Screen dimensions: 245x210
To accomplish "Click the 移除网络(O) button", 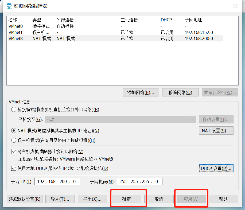I will pos(180,92).
